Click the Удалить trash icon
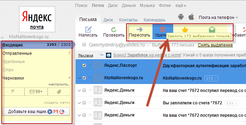 point(163,29)
